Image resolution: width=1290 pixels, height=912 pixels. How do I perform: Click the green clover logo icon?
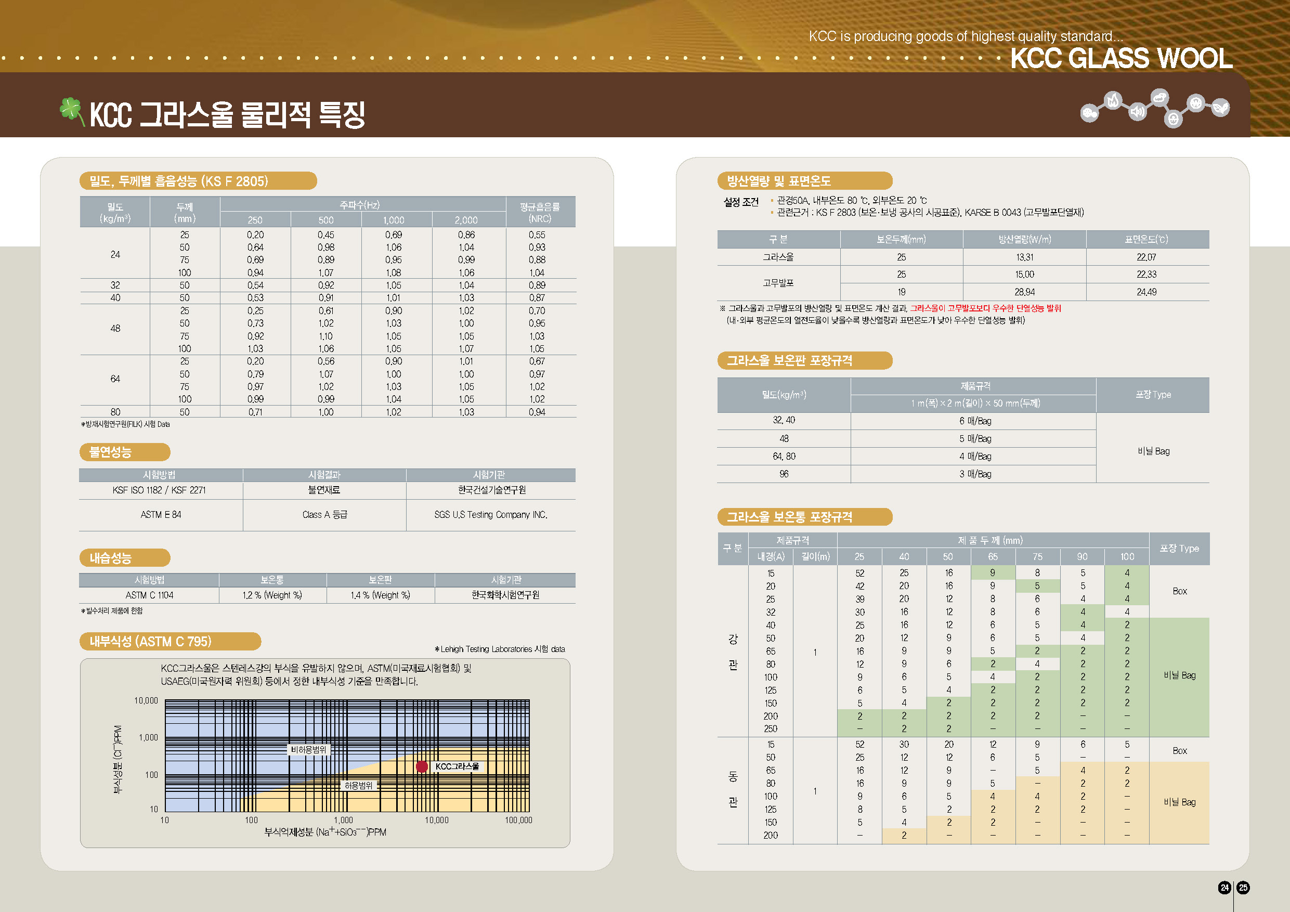(x=71, y=109)
